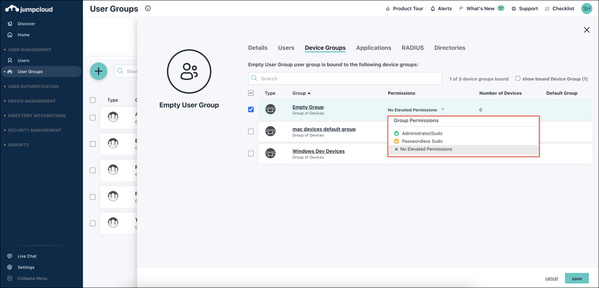This screenshot has width=599, height=288.
Task: Click the Alerts bell icon
Action: click(x=433, y=8)
